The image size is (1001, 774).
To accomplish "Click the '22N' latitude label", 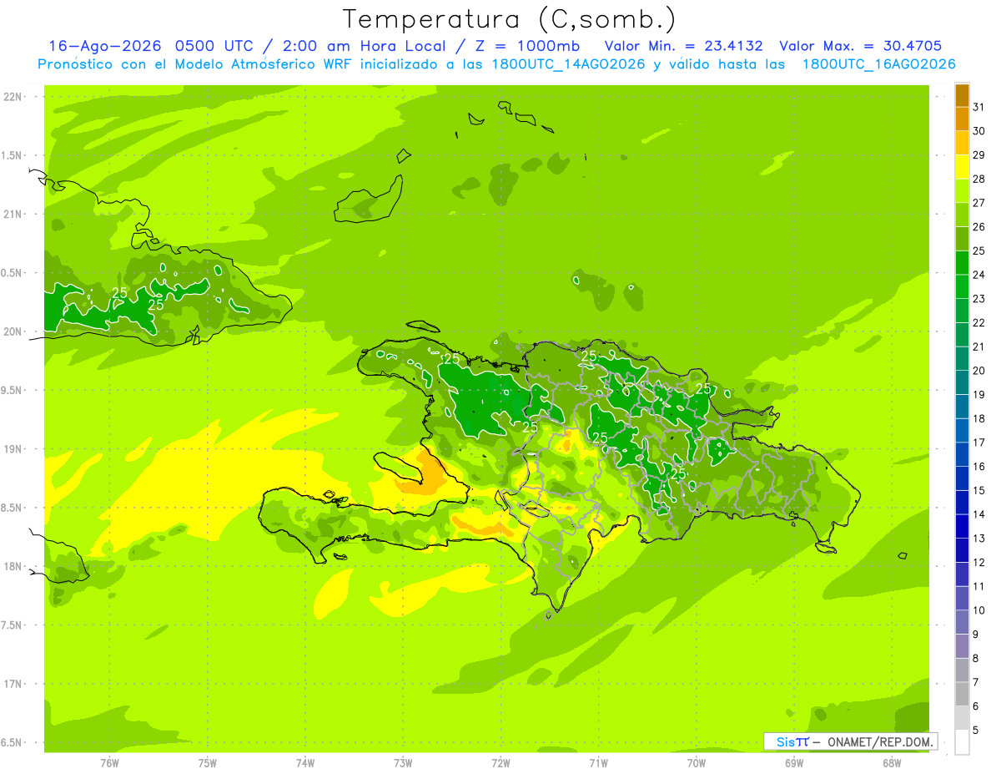I will [x=13, y=96].
